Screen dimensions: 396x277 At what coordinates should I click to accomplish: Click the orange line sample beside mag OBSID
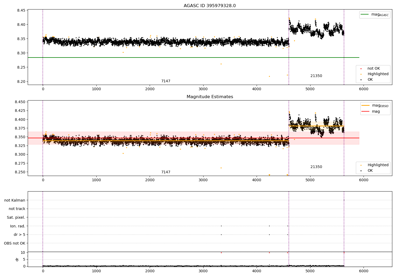[x=366, y=106]
